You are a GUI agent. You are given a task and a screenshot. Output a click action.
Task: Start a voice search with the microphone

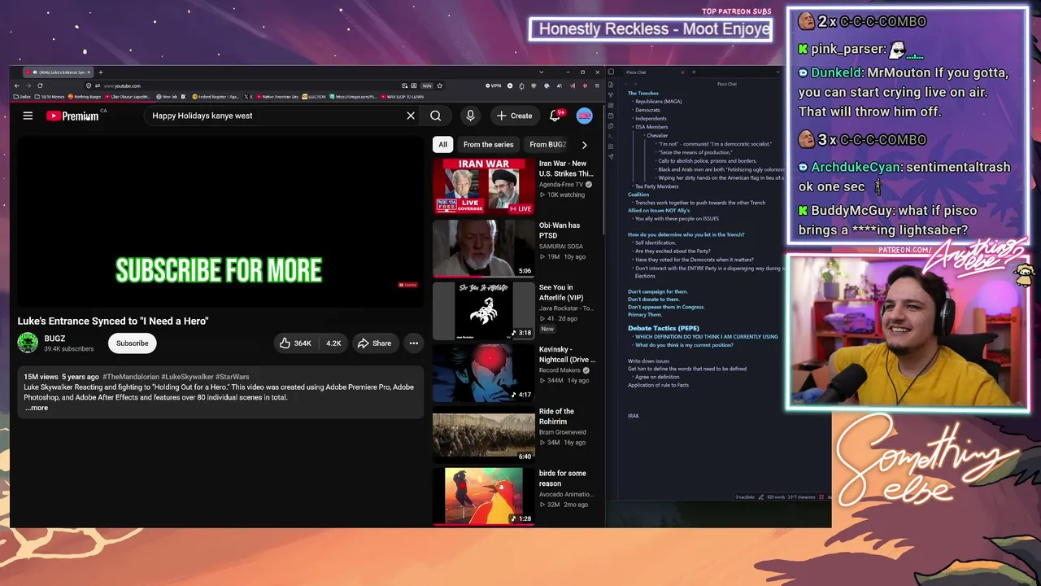point(470,116)
